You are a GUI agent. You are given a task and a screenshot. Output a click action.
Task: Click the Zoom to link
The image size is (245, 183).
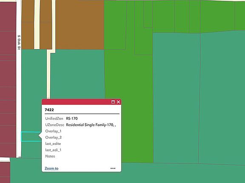tap(51, 168)
